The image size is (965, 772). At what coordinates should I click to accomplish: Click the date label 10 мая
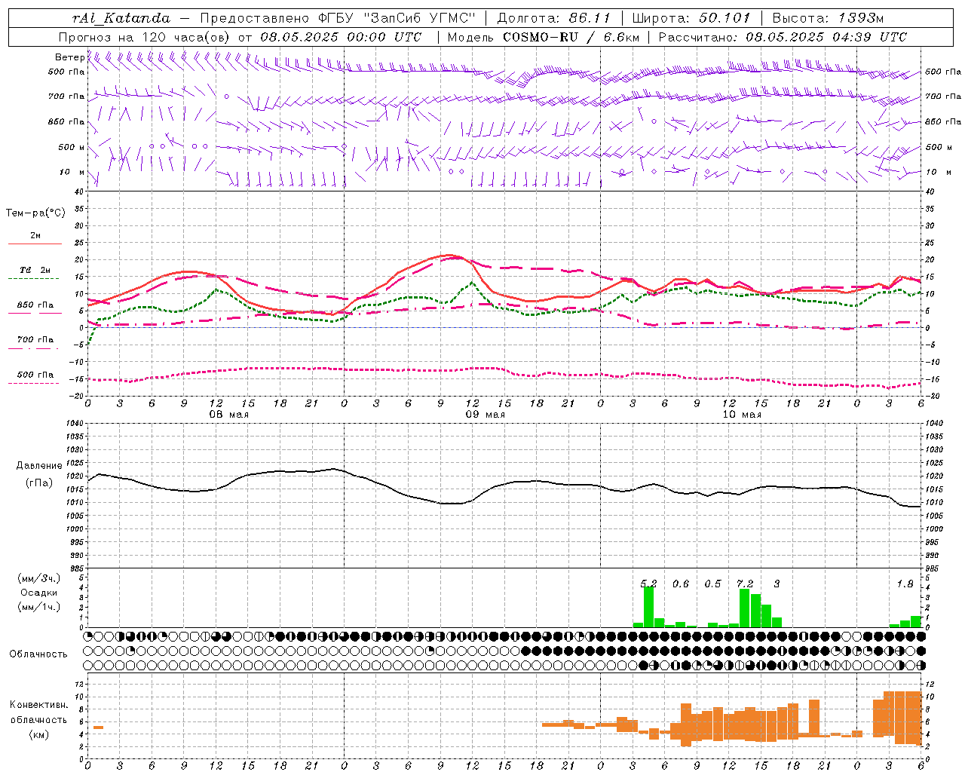[x=742, y=415]
